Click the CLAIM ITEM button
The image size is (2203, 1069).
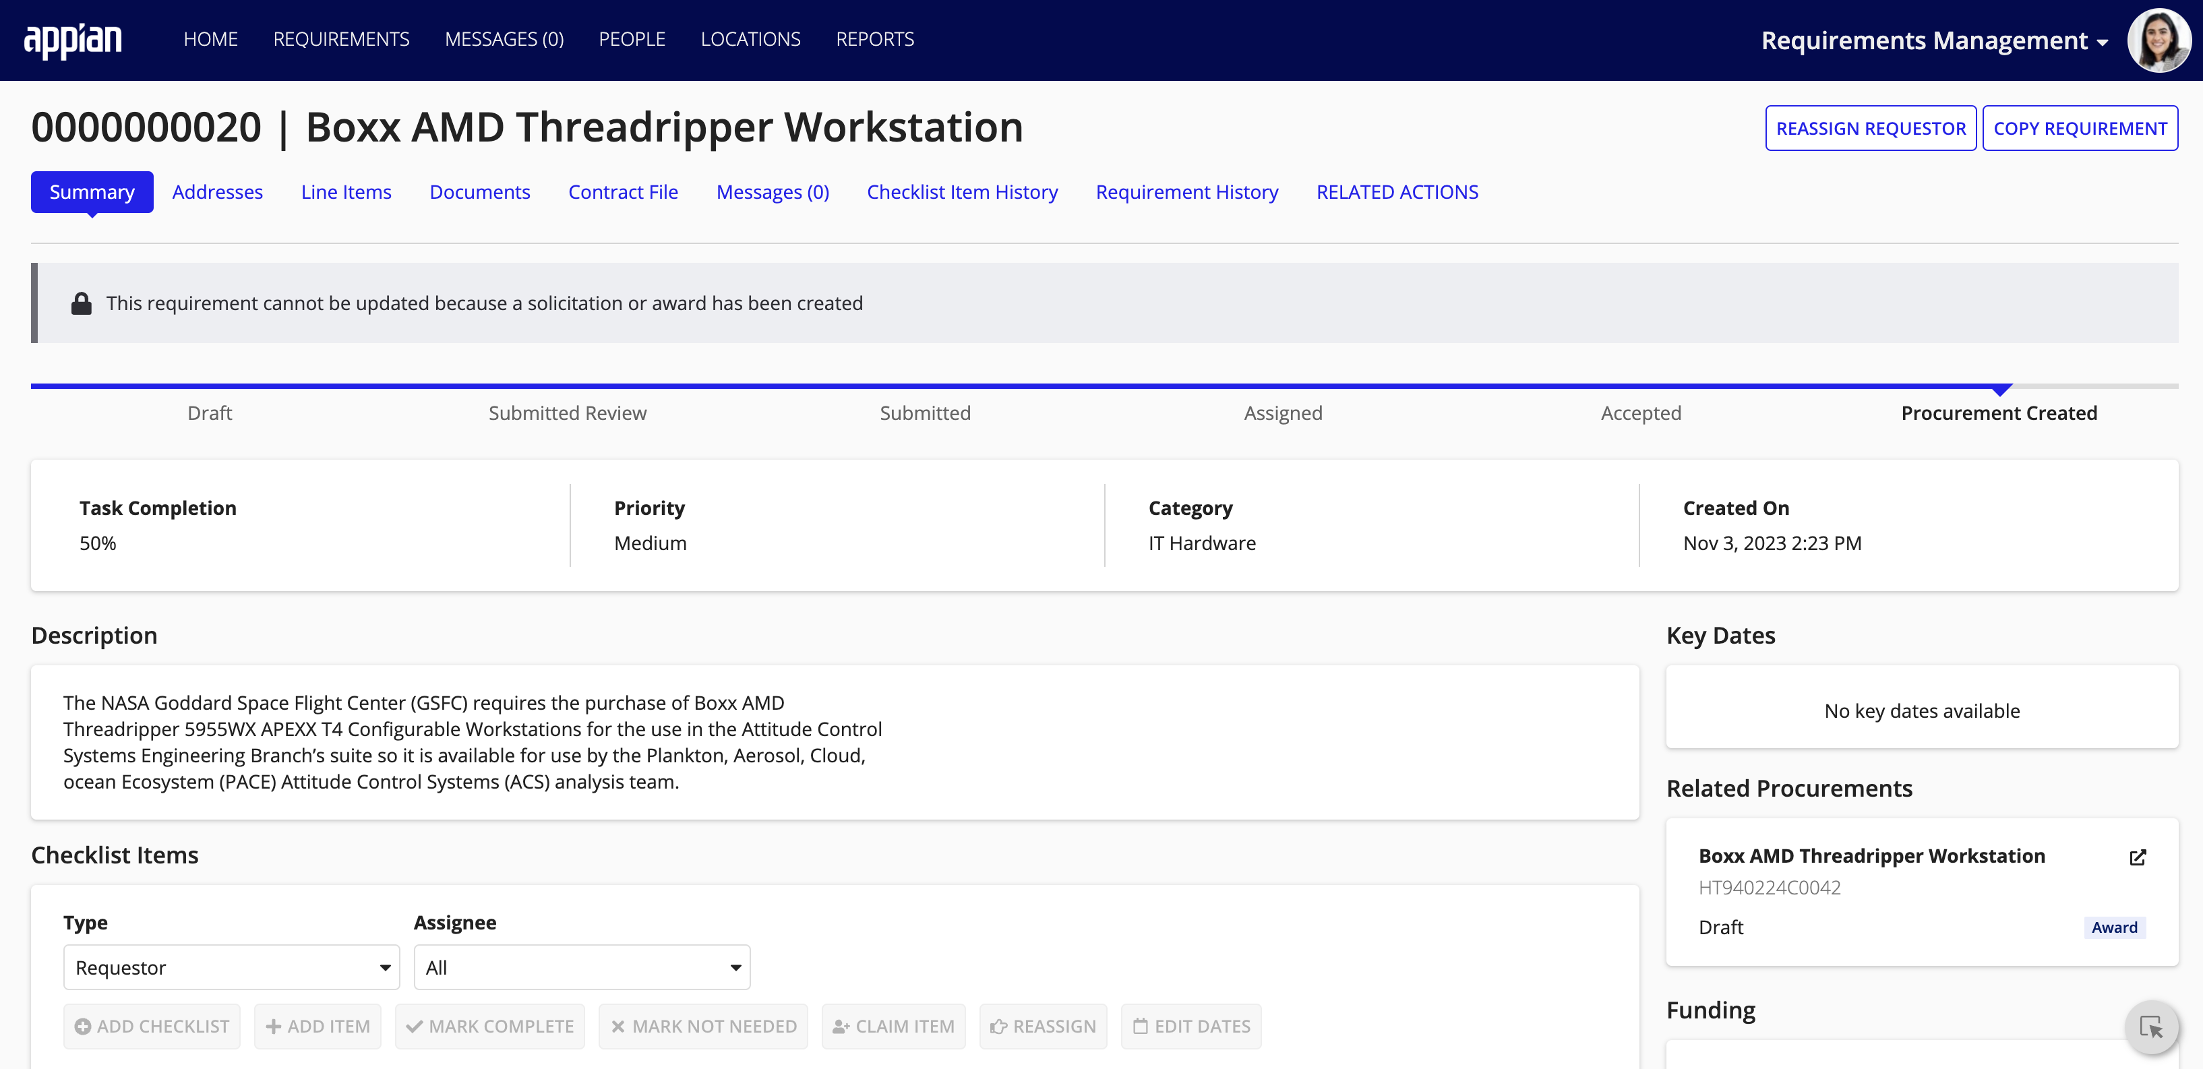894,1027
